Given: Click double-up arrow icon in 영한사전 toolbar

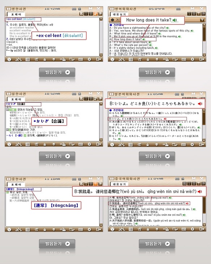Looking at the screenshot, I should click(x=45, y=59).
